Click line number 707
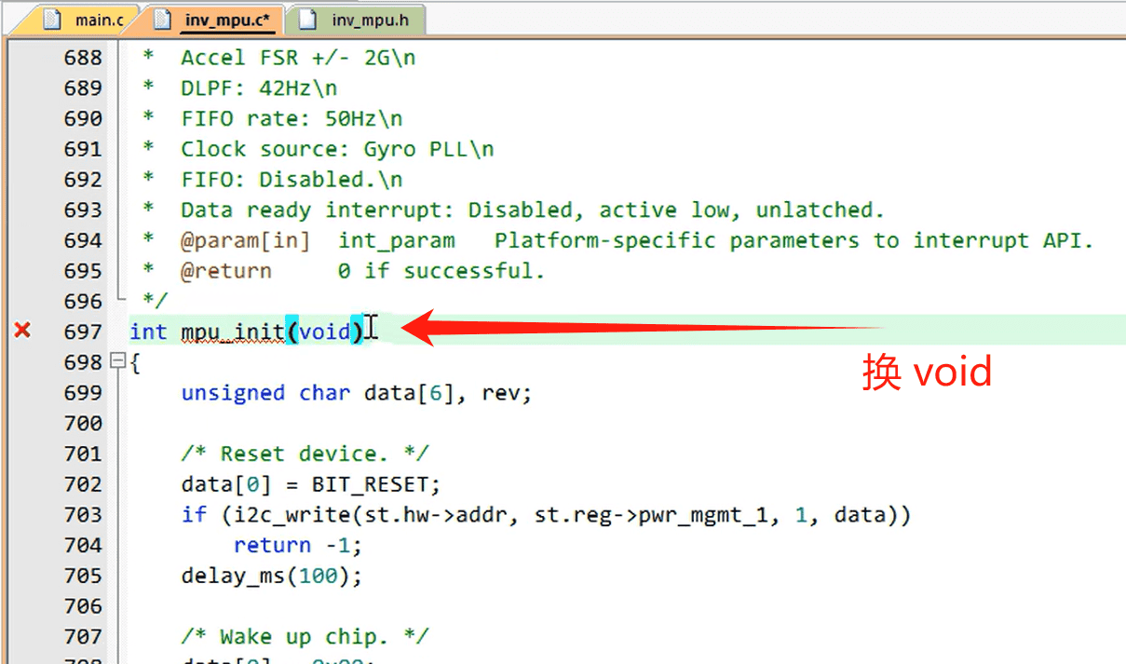Viewport: 1126px width, 664px height. pos(83,637)
